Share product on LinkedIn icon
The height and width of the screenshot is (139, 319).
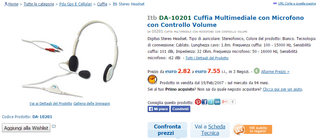[217, 102]
